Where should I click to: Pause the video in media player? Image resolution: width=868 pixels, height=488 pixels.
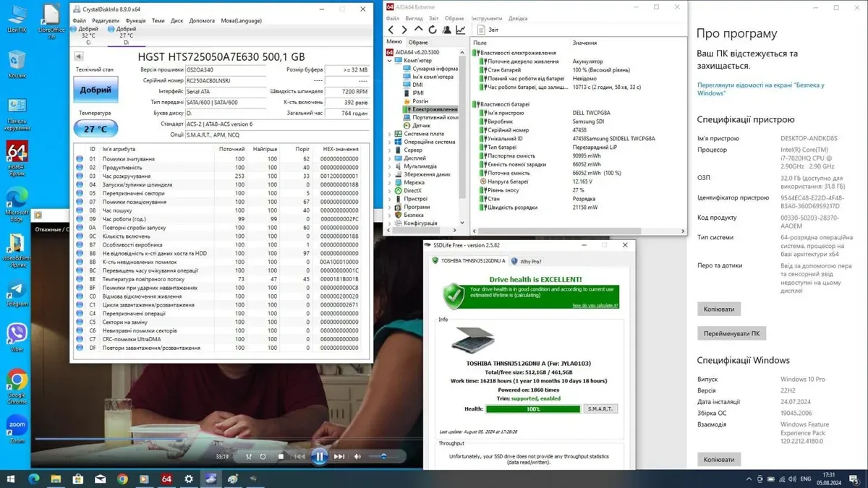[x=319, y=456]
